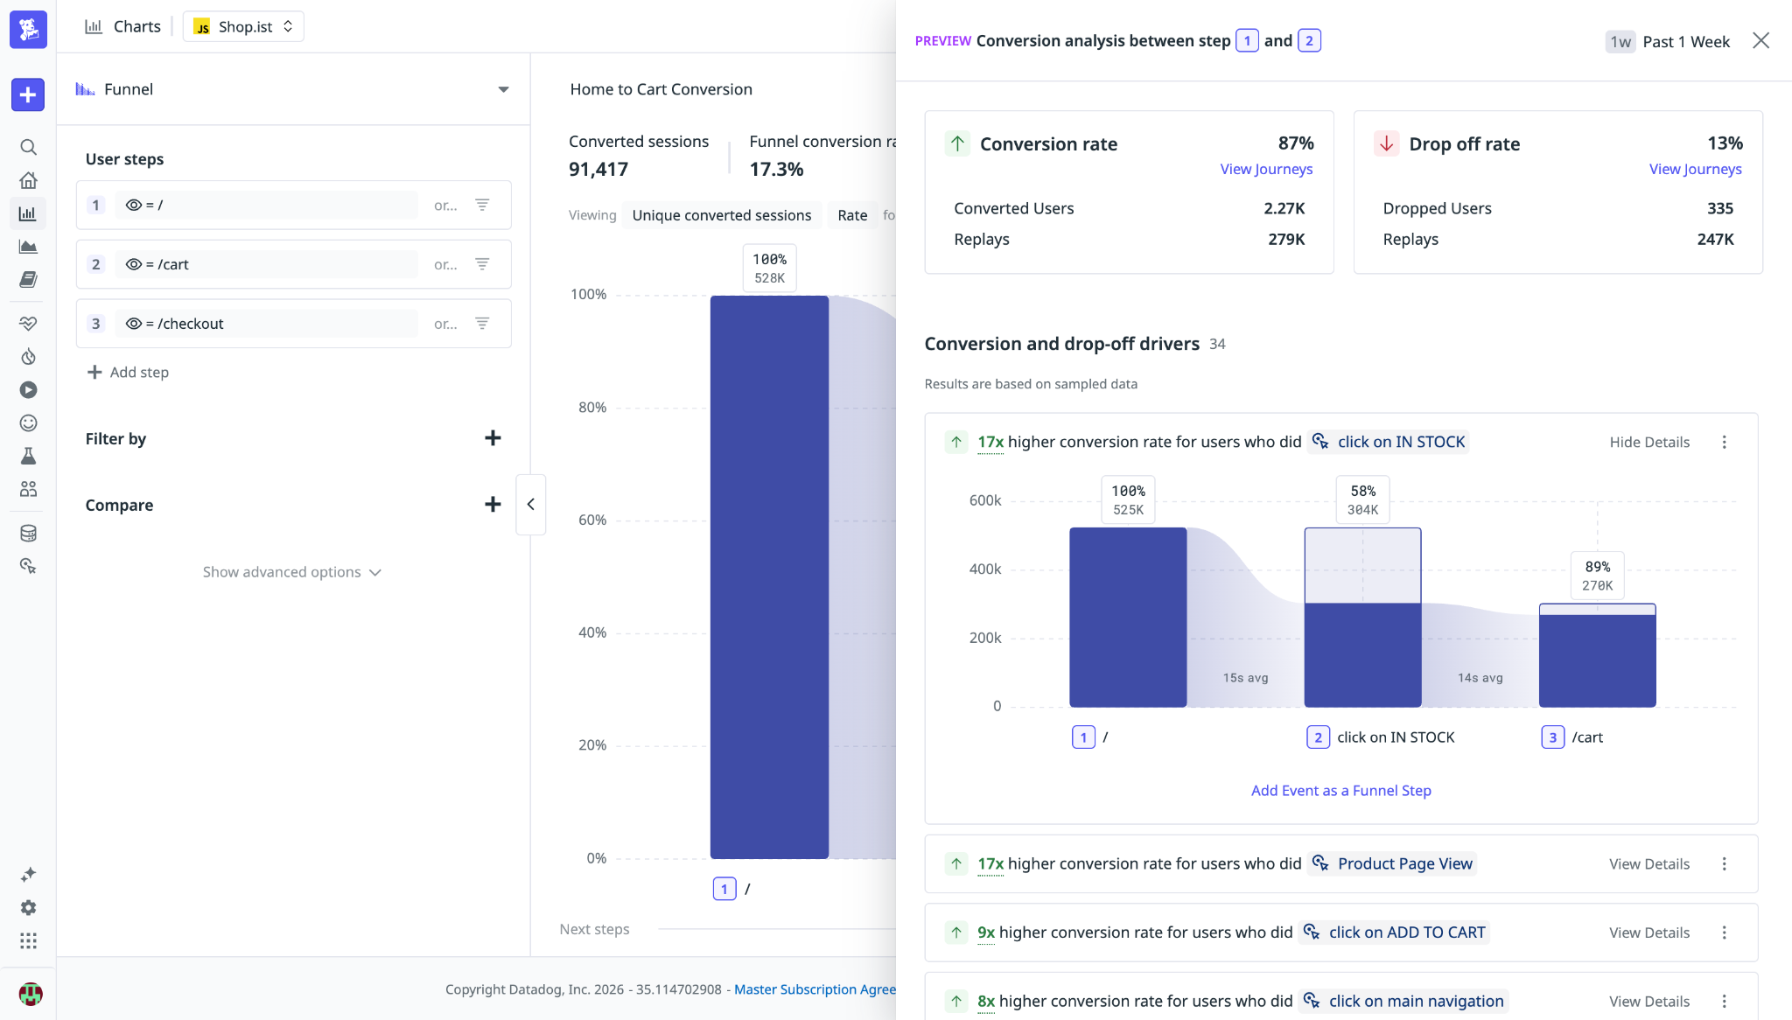Open the Rate viewing dropdown
This screenshot has height=1020, width=1792.
pyautogui.click(x=852, y=215)
